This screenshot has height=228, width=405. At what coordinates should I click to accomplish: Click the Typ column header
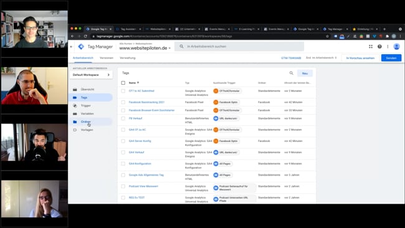[x=188, y=83]
